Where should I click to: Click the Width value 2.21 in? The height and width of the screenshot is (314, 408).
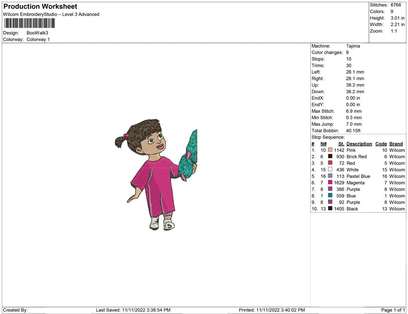click(x=397, y=24)
